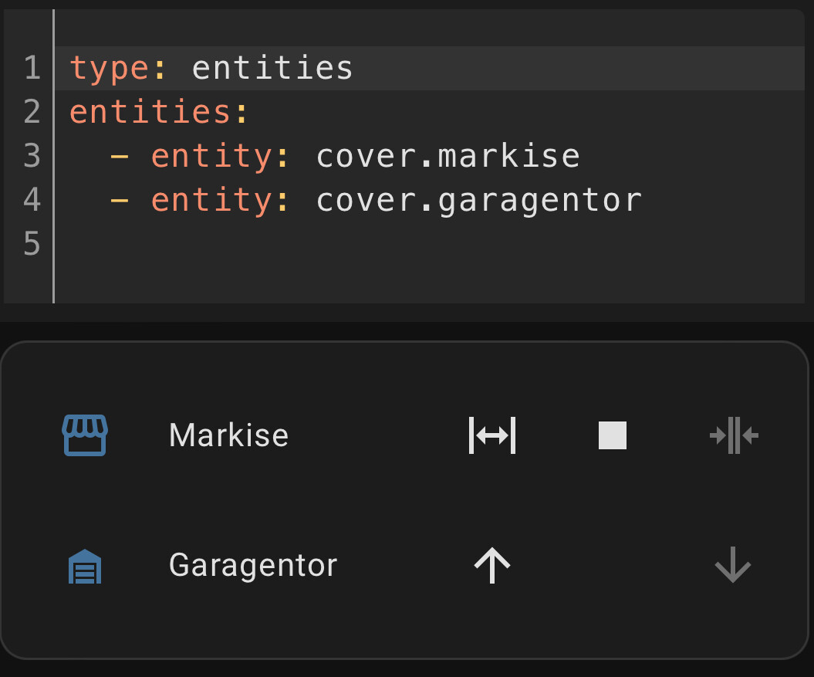Stop the Markise cover movement

point(613,435)
